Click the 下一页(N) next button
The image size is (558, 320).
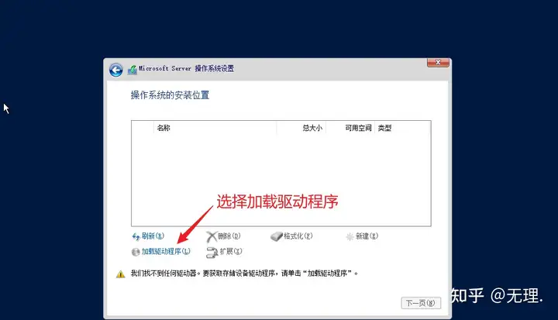tap(421, 303)
